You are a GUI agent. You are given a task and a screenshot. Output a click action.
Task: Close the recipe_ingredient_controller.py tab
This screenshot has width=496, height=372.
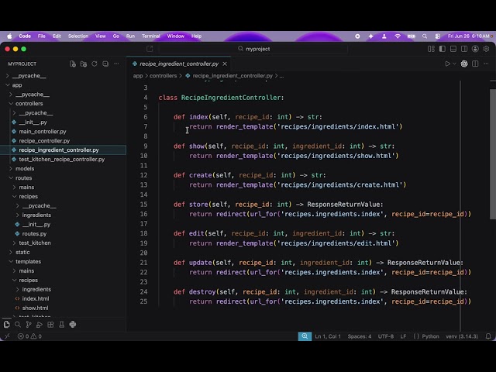pos(225,64)
